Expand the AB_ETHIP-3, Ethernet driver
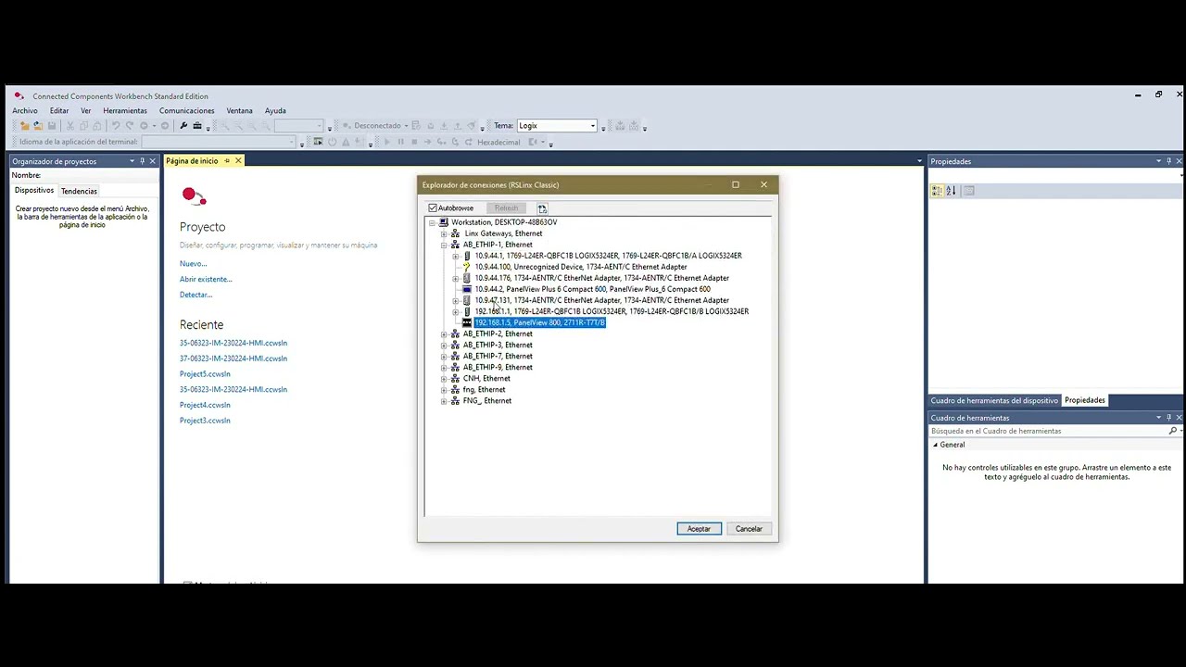1186x667 pixels. (x=444, y=345)
